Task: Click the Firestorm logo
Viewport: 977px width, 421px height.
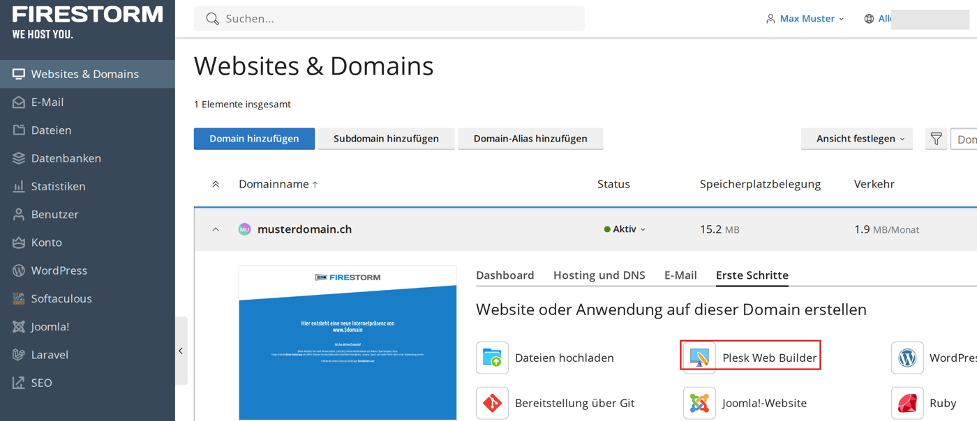Action: [x=87, y=22]
